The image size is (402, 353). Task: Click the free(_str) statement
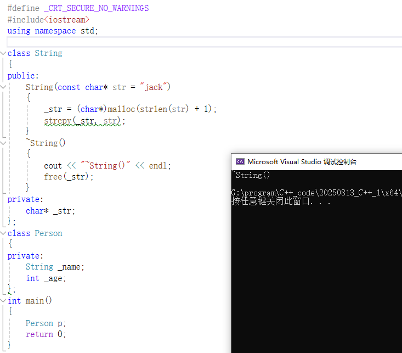(69, 177)
